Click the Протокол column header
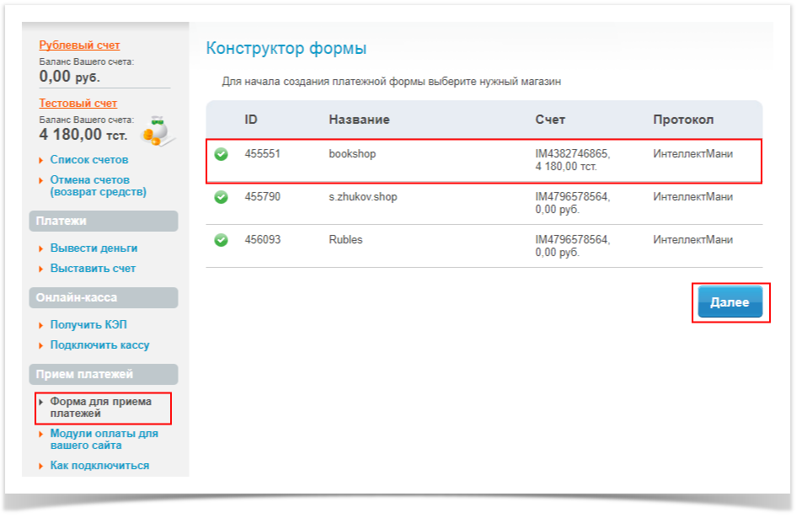This screenshot has height=518, width=802. click(x=683, y=120)
